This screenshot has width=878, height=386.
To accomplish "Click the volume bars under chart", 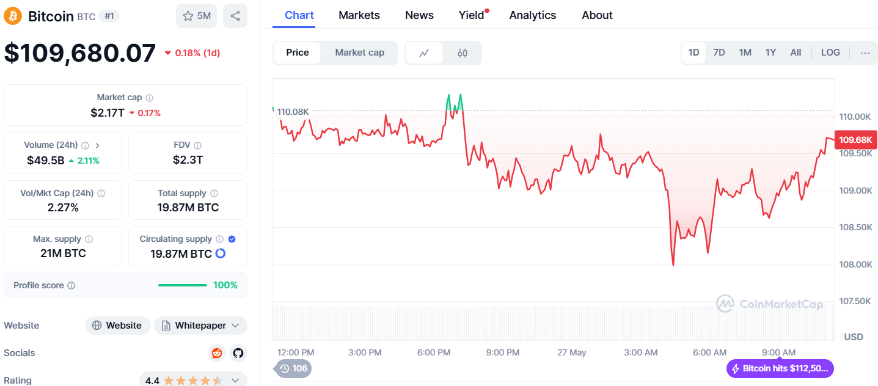I will pos(553,322).
